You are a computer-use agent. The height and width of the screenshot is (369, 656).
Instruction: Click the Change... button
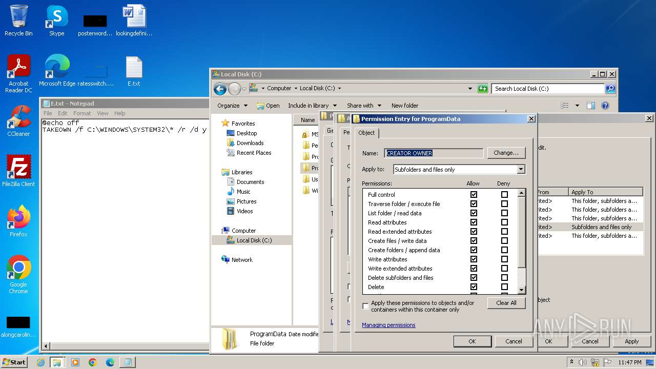506,153
